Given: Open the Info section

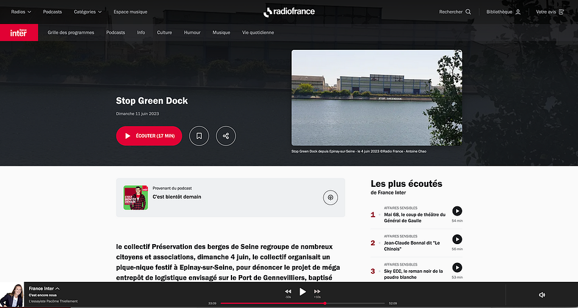Looking at the screenshot, I should [x=141, y=32].
